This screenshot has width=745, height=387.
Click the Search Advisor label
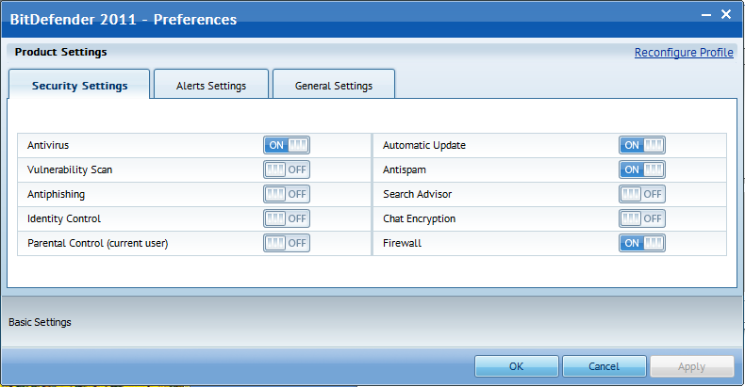pos(417,194)
